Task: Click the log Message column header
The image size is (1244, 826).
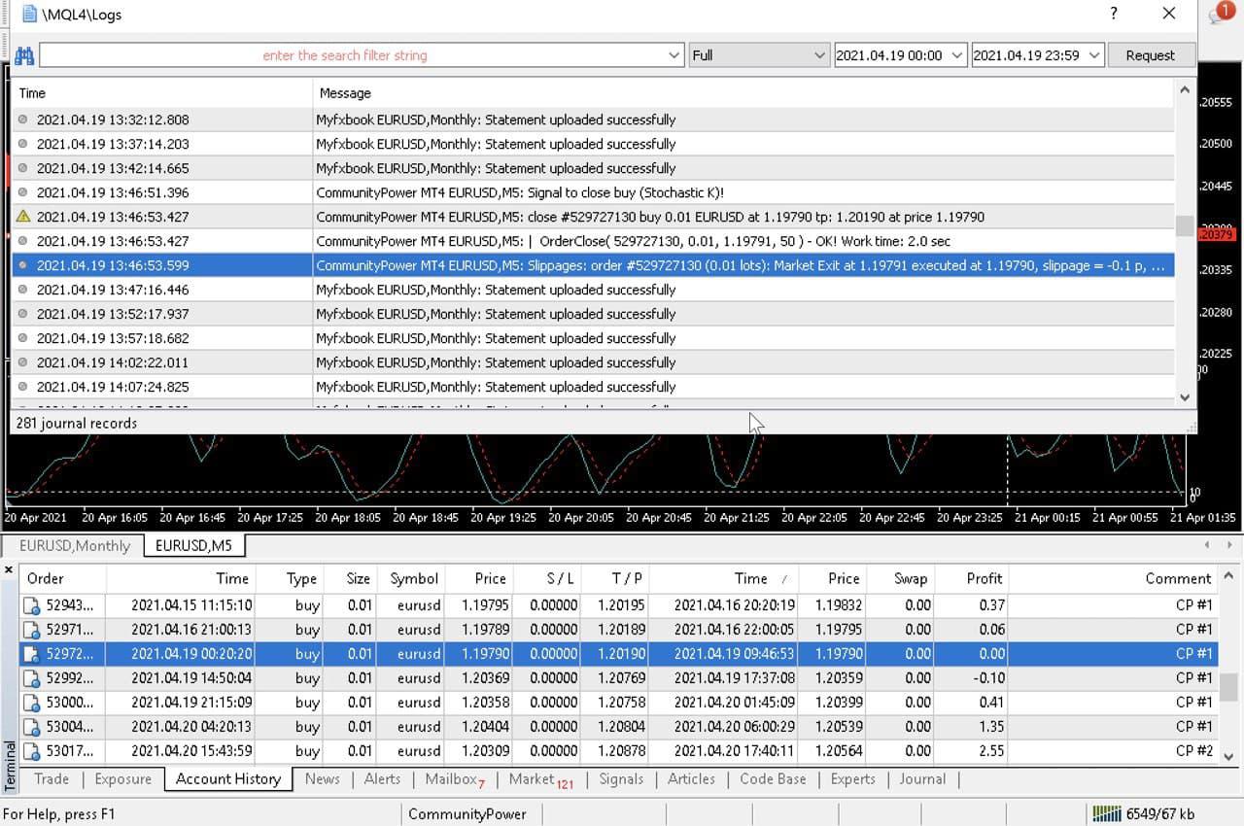Action: click(743, 93)
